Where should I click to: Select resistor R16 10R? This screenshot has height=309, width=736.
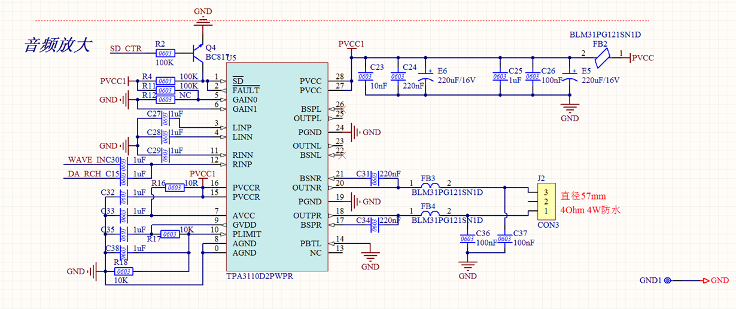tap(174, 188)
